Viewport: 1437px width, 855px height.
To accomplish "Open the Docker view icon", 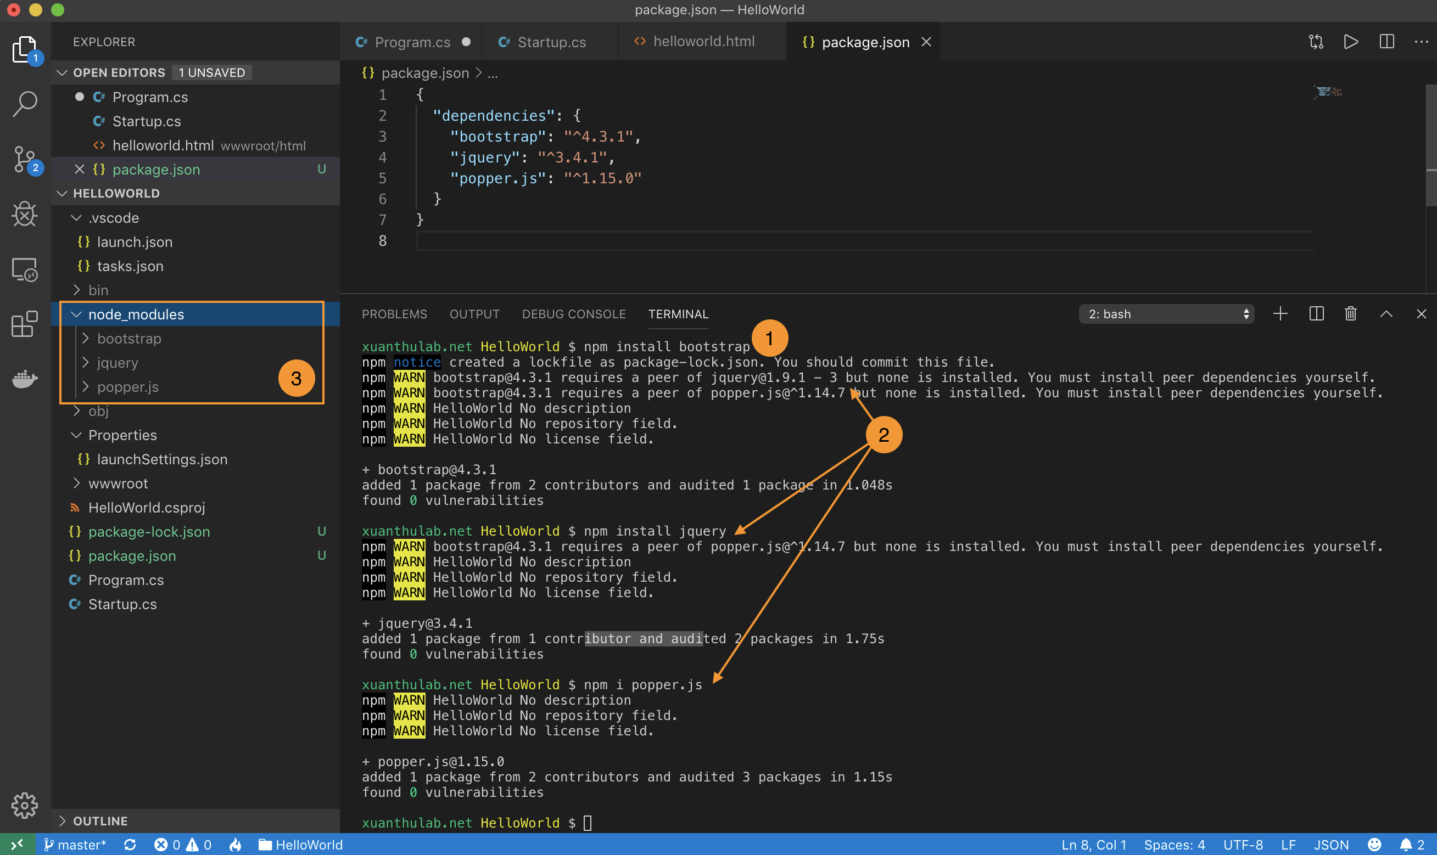I will pos(25,379).
